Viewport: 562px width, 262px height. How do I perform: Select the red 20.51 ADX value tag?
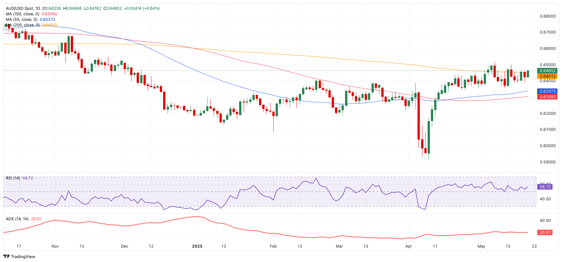click(545, 233)
